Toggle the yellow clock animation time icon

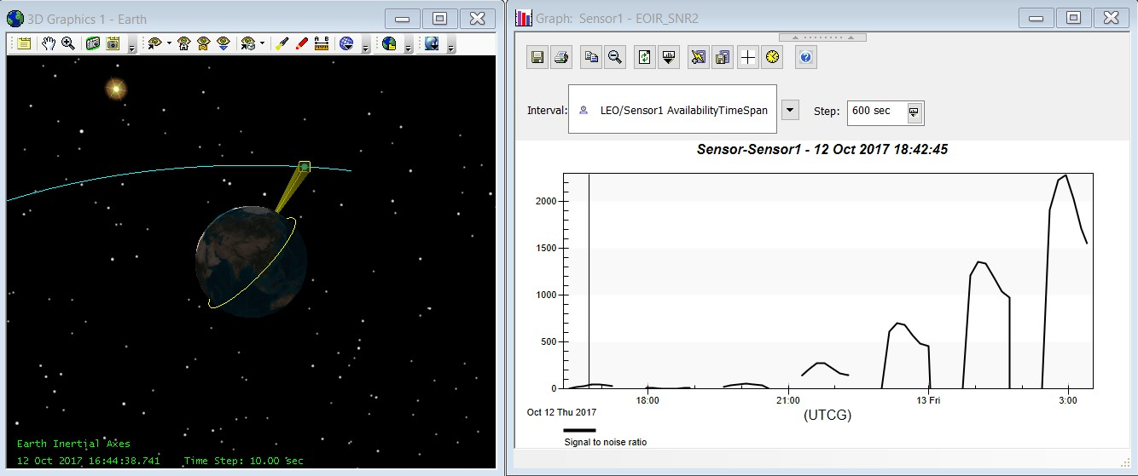point(771,57)
